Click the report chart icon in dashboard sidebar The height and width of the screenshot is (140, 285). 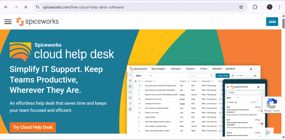pyautogui.click(x=130, y=98)
